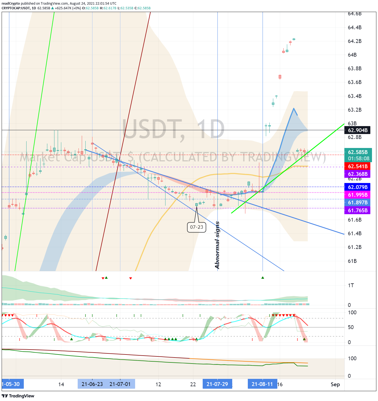Click the countdown 01:58:08 label
The image size is (378, 401).
(359, 159)
